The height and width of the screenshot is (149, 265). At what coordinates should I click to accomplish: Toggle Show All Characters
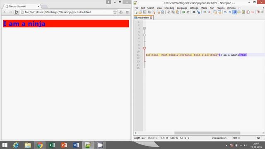(x=230, y=12)
